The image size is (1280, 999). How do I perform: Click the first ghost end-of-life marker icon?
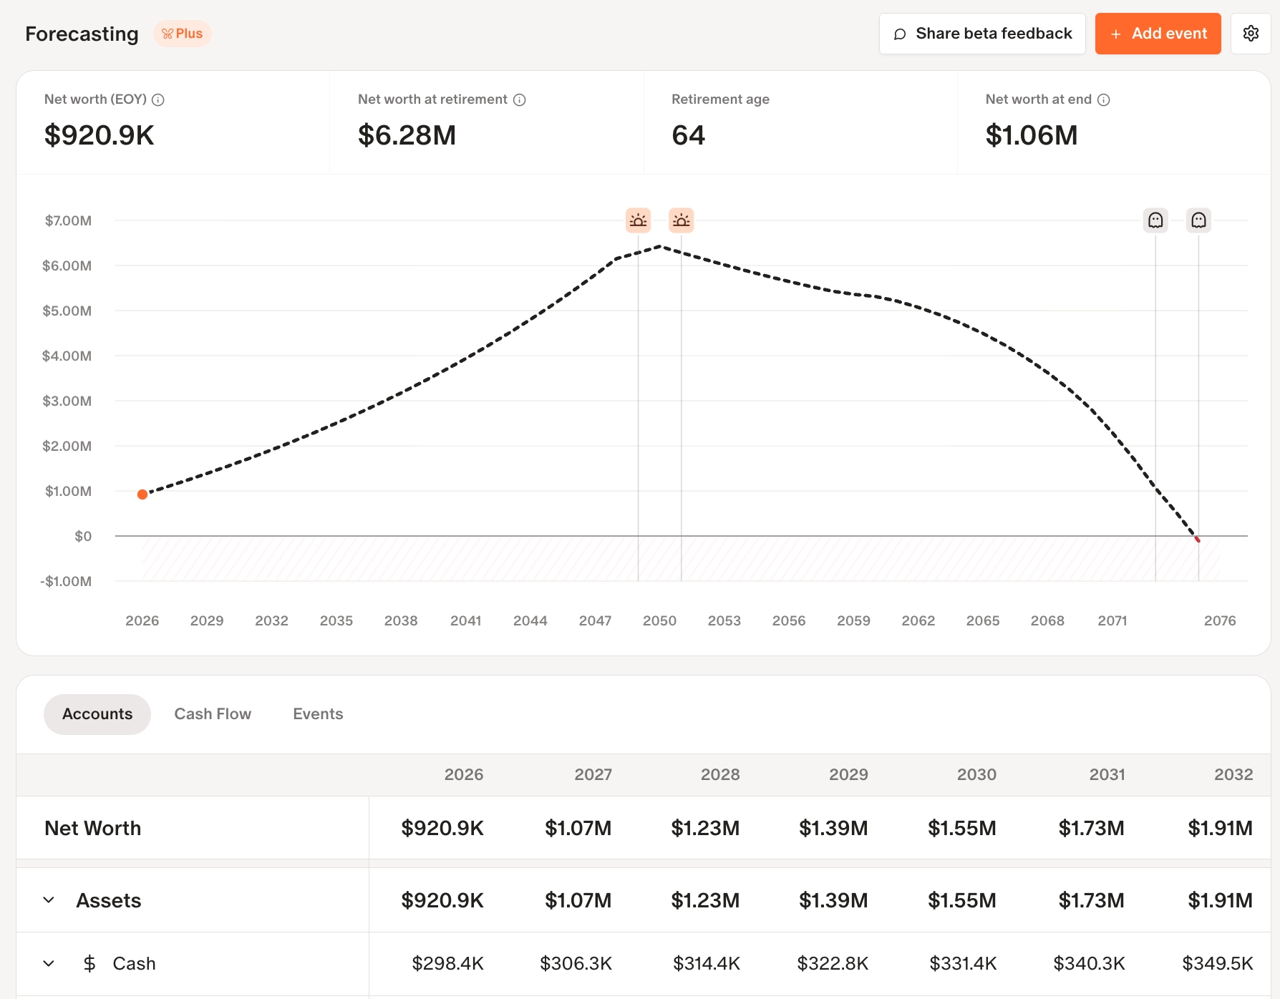click(1155, 220)
